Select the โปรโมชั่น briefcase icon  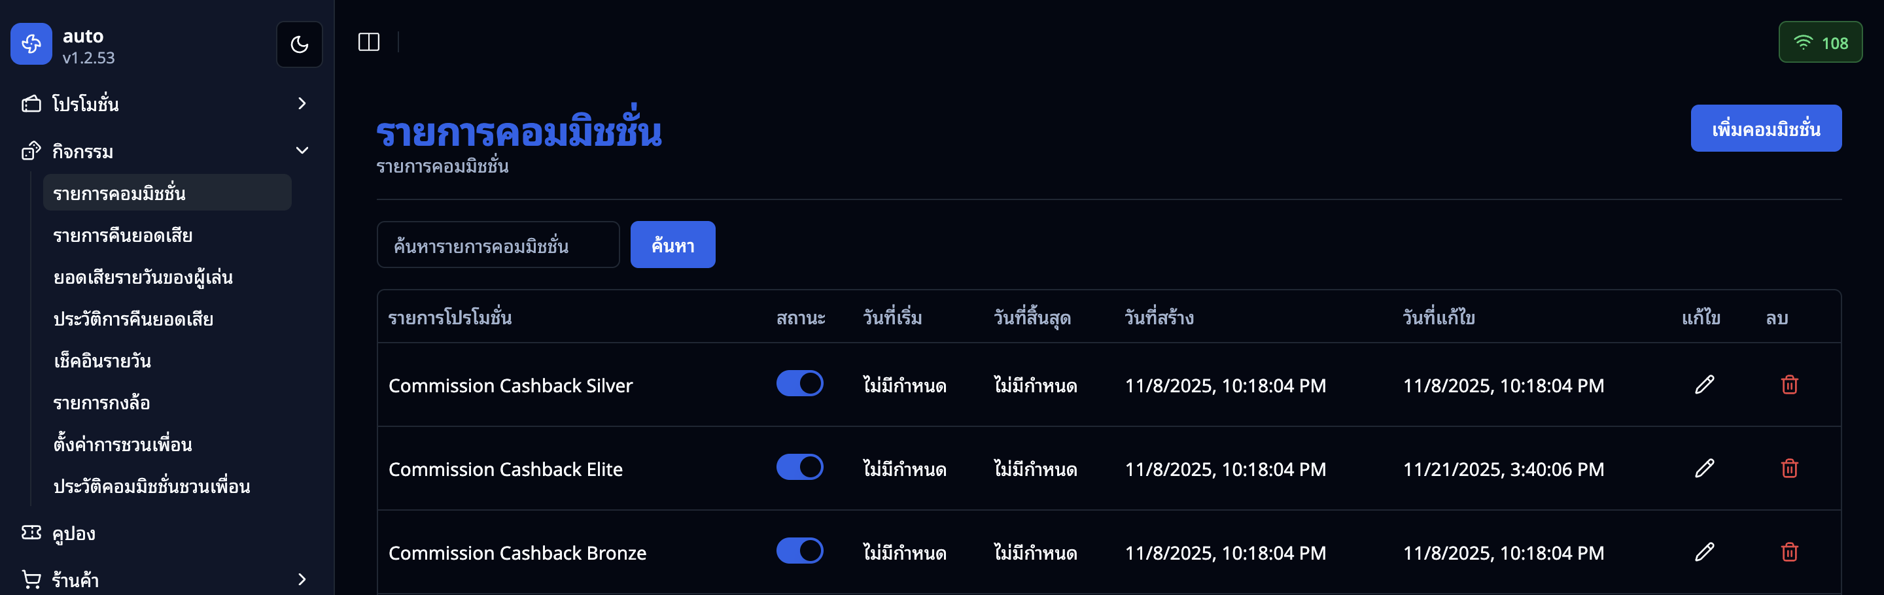pyautogui.click(x=30, y=104)
